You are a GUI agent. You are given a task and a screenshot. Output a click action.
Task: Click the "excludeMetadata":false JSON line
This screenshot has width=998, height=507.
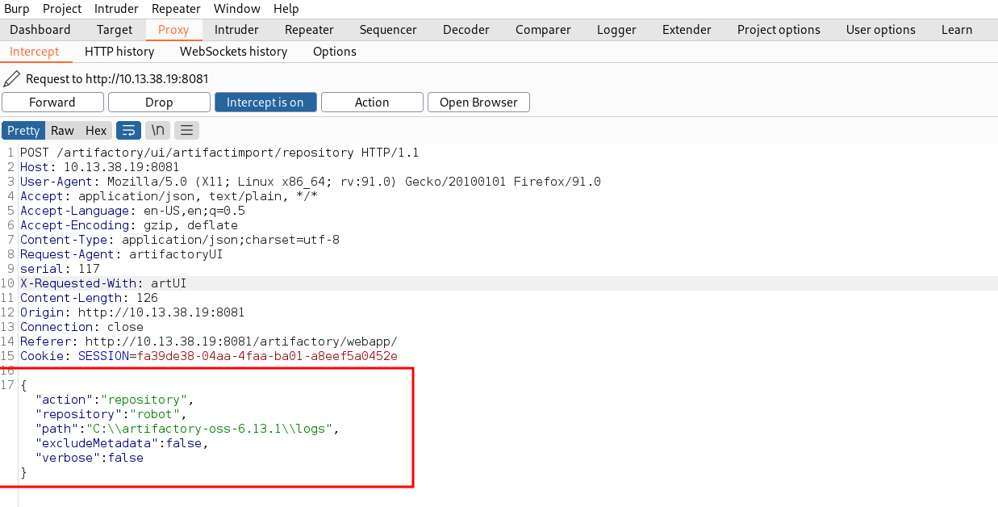pyautogui.click(x=122, y=443)
